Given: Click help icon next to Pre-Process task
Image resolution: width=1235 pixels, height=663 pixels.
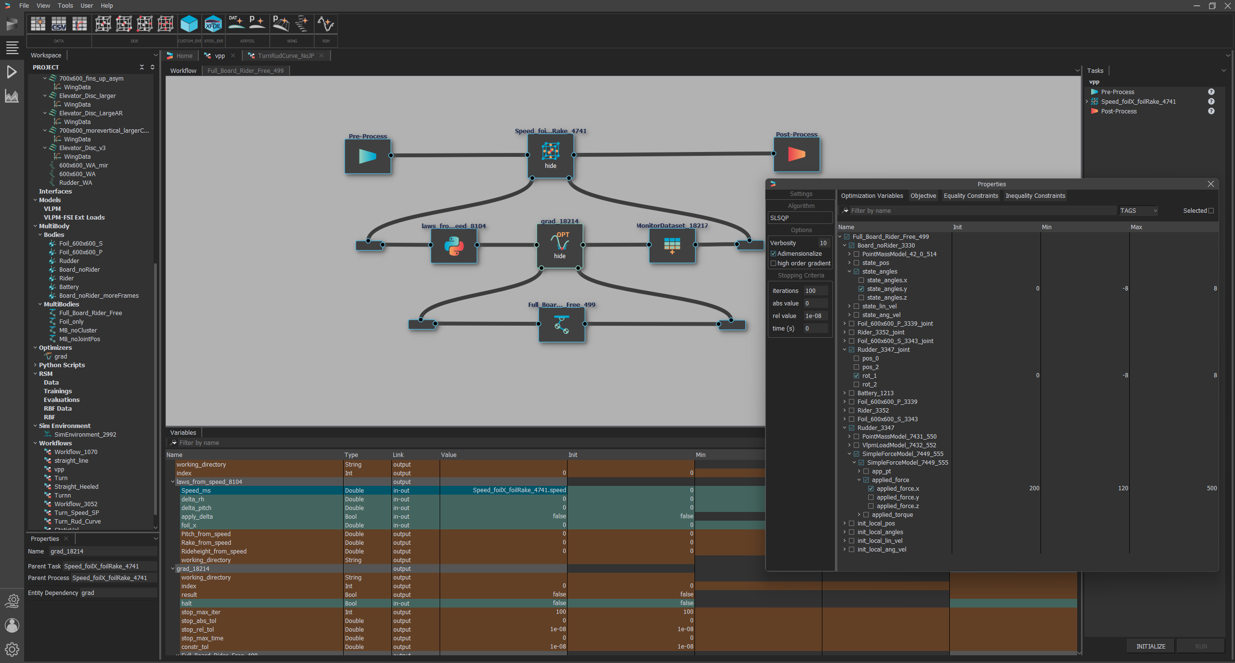Looking at the screenshot, I should (1211, 92).
